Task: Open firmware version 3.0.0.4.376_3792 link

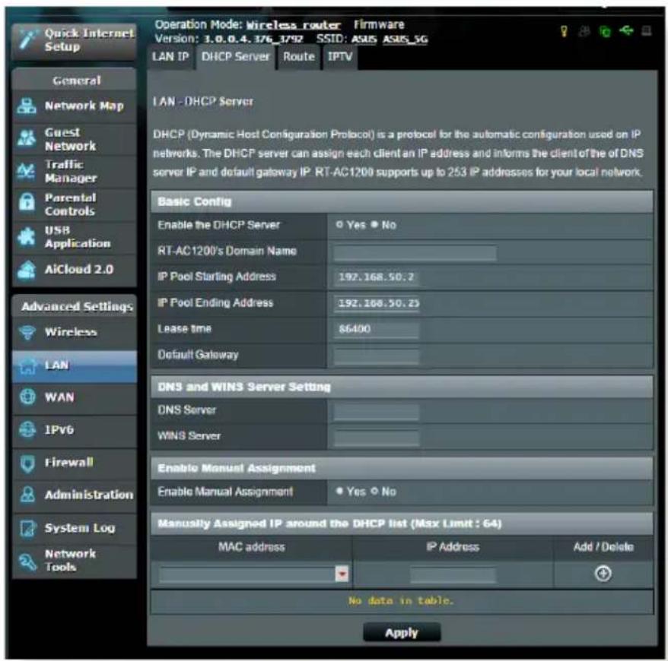Action: (x=253, y=40)
